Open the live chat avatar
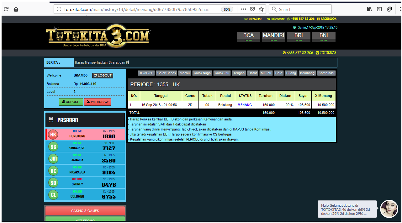The width and height of the screenshot is (402, 223). pos(389,209)
